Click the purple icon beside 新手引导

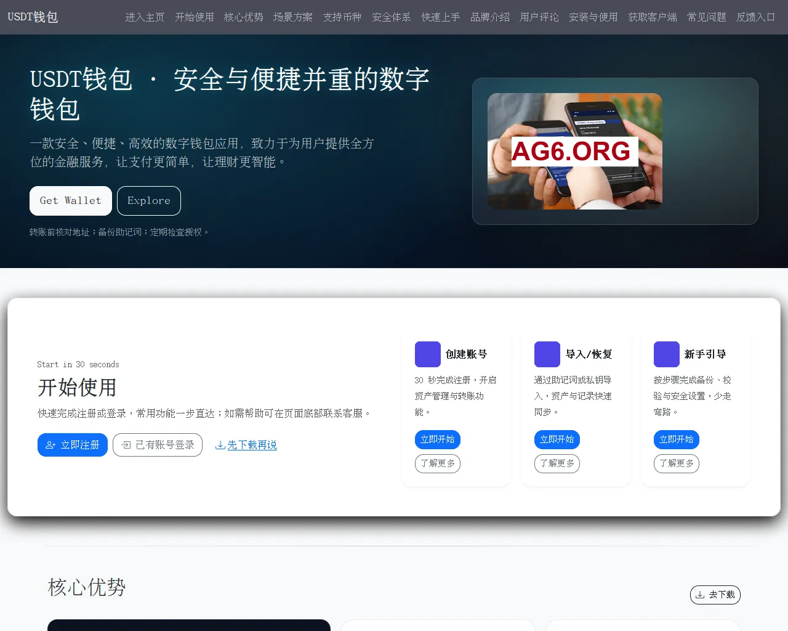point(667,354)
